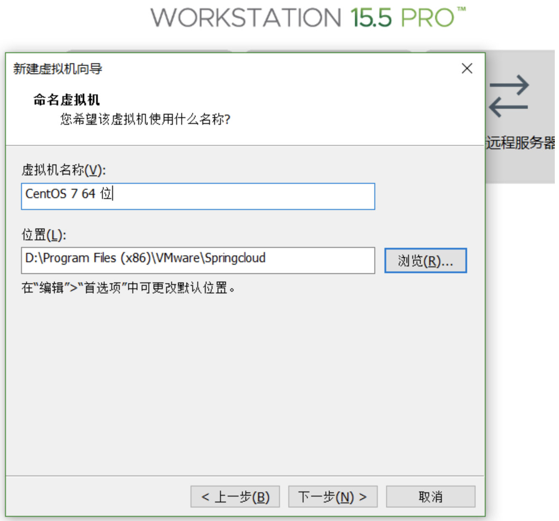
Task: Go back with 上一步(B) button
Action: coord(235,497)
